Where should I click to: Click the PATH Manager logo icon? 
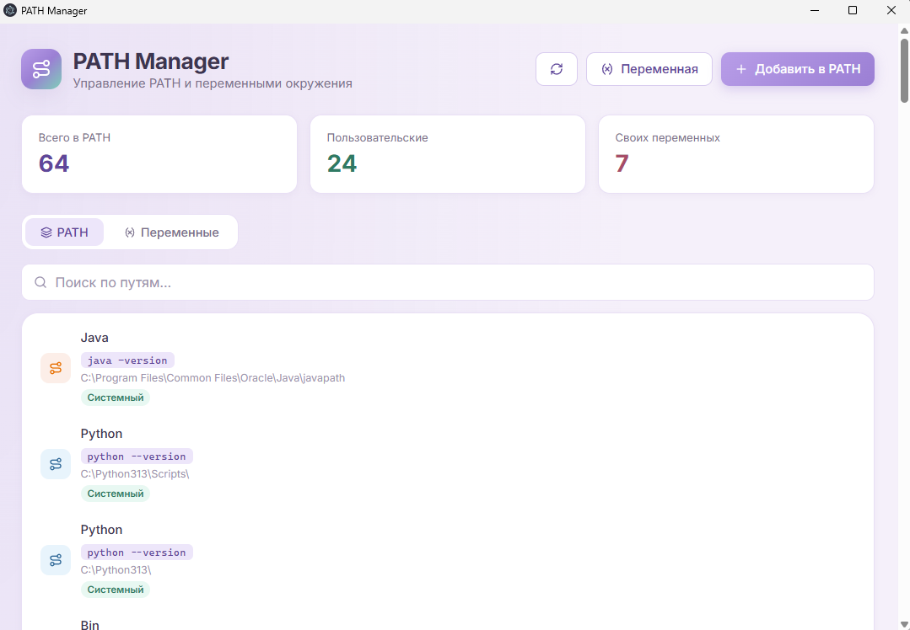tap(41, 69)
